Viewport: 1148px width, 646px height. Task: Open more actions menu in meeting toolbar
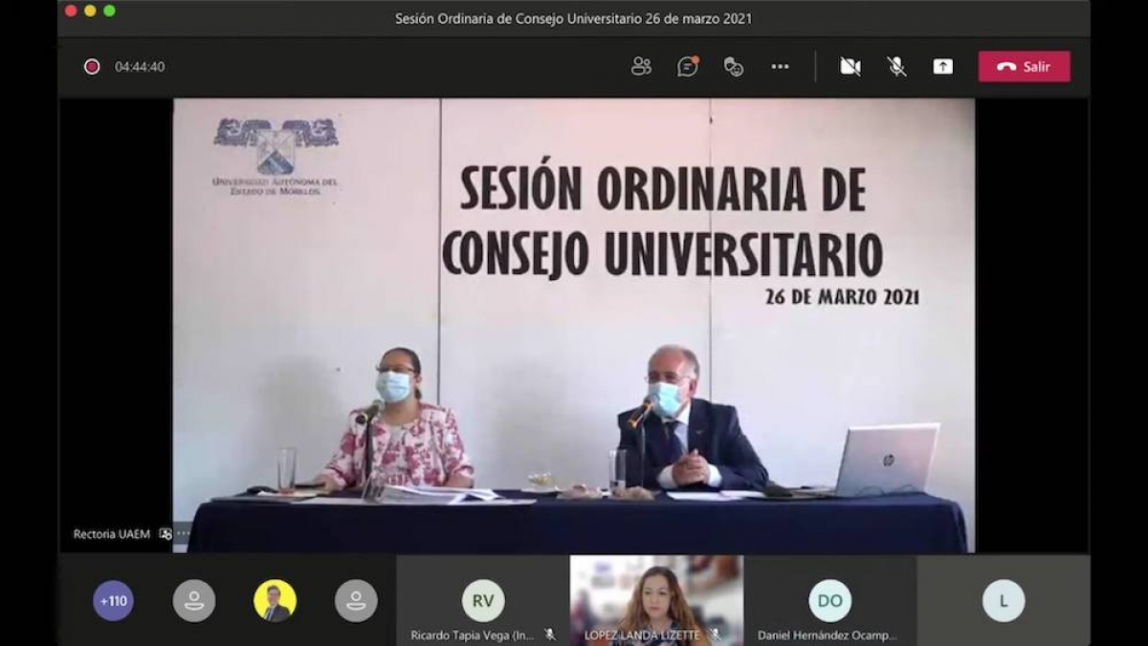click(780, 66)
